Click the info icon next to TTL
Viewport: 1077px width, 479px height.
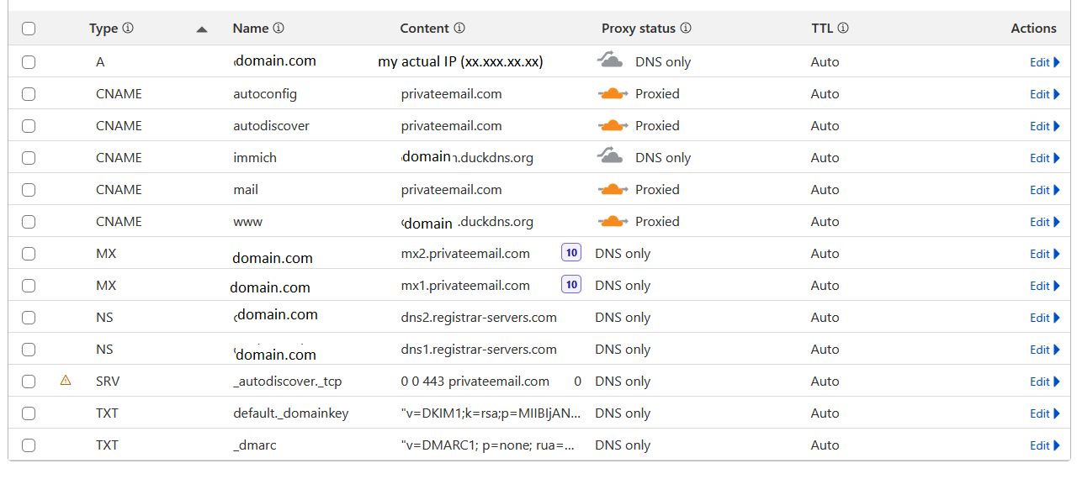[x=843, y=28]
